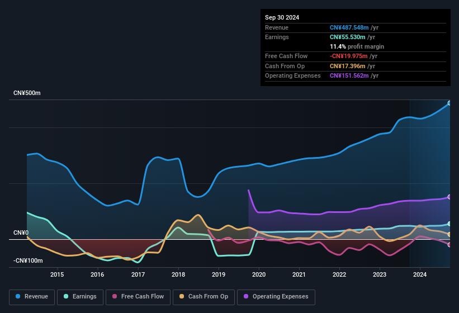Click the 2019 x-axis label
This screenshot has width=459, height=313.
[x=219, y=274]
